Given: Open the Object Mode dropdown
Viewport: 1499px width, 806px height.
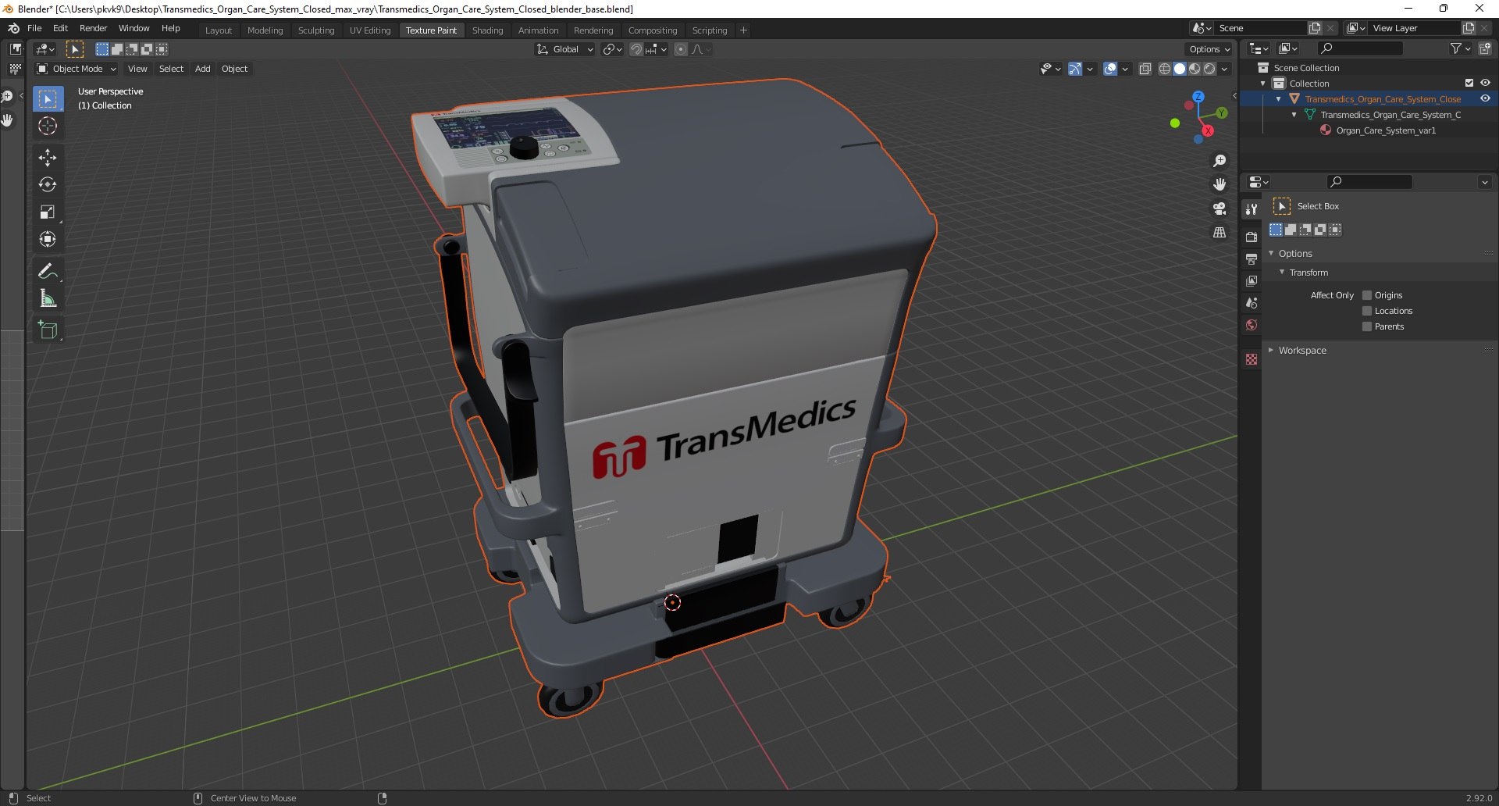Looking at the screenshot, I should [77, 69].
